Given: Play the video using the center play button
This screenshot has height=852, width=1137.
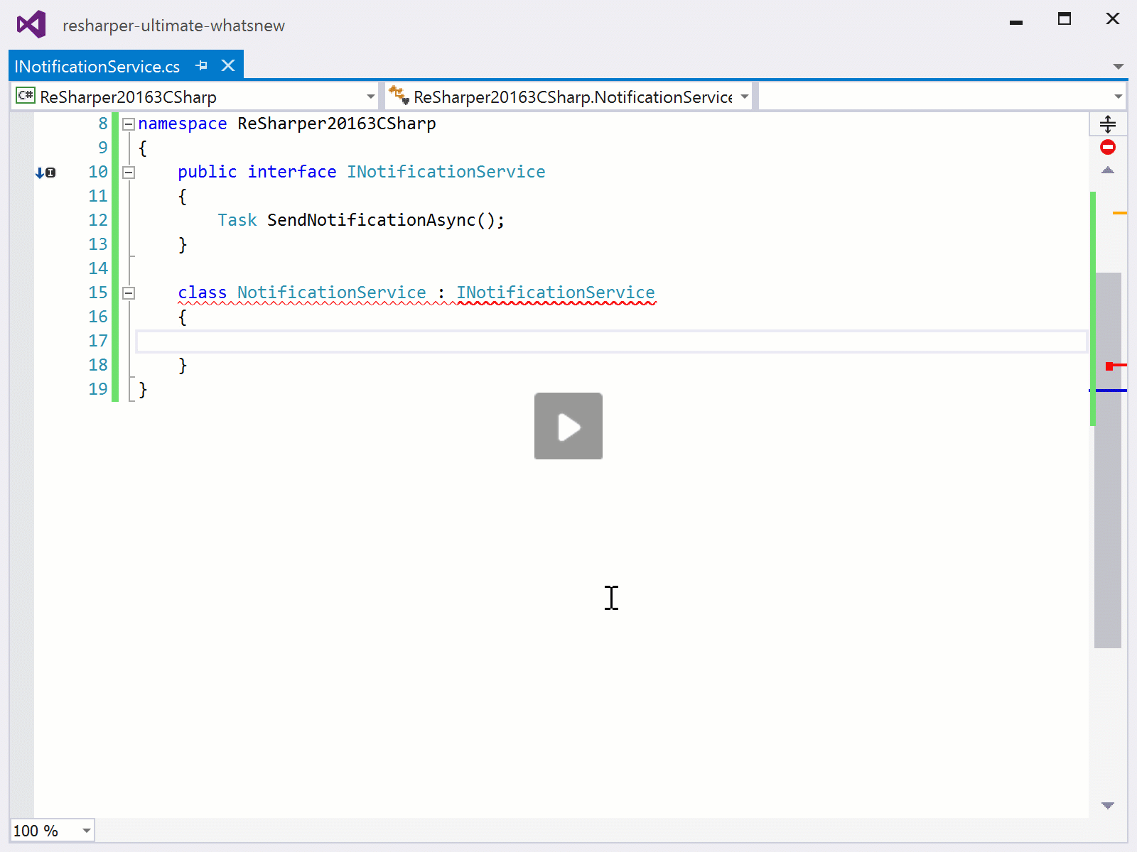Looking at the screenshot, I should pyautogui.click(x=568, y=426).
